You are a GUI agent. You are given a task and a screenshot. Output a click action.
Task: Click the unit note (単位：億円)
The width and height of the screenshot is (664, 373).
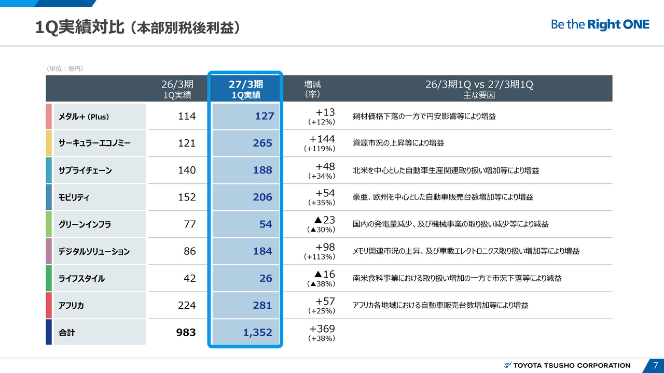pyautogui.click(x=65, y=68)
